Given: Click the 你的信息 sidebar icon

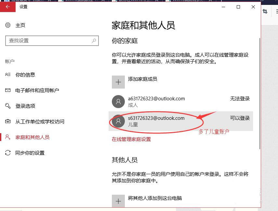Looking at the screenshot, I should click(8, 75).
